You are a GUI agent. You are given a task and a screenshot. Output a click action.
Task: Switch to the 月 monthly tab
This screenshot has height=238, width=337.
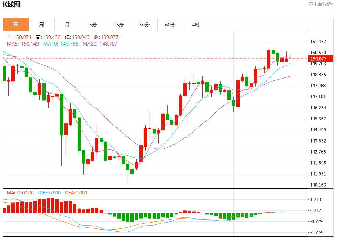pos(67,25)
